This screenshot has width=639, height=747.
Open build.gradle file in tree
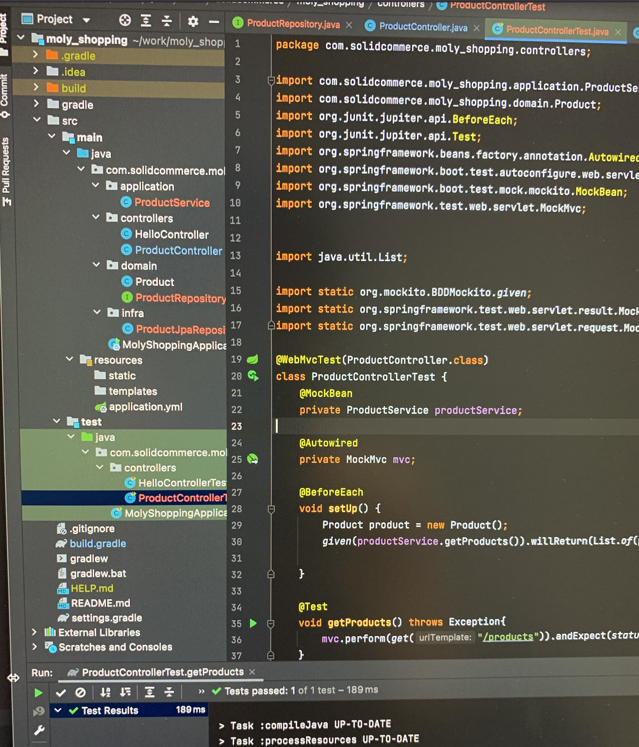click(98, 544)
